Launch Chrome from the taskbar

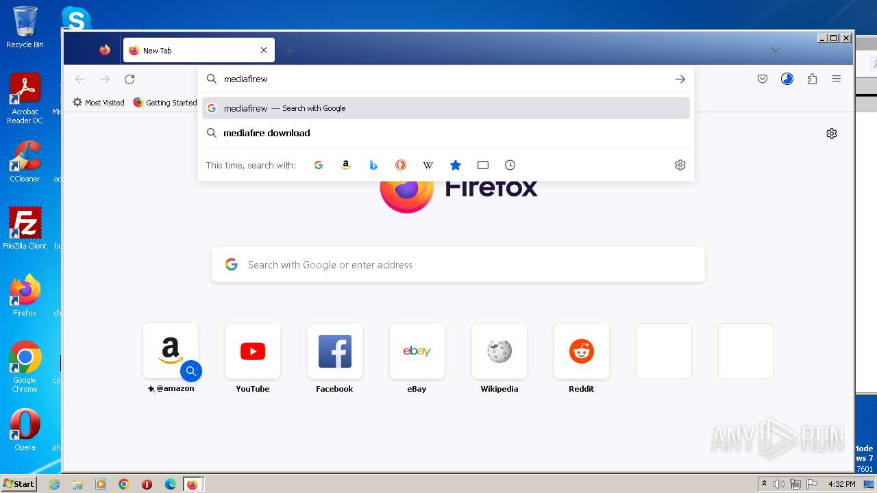point(124,484)
